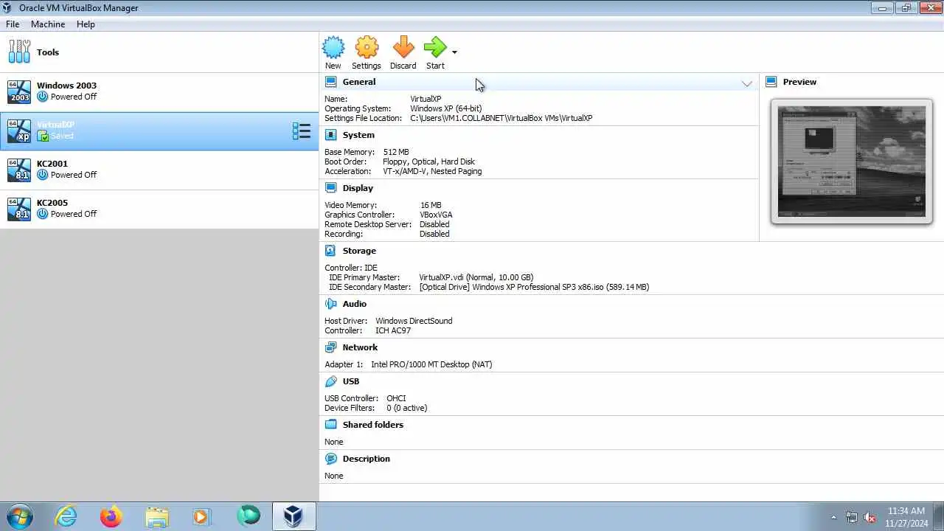This screenshot has width=944, height=531.
Task: Click the Shared folders section icon
Action: pyautogui.click(x=330, y=425)
